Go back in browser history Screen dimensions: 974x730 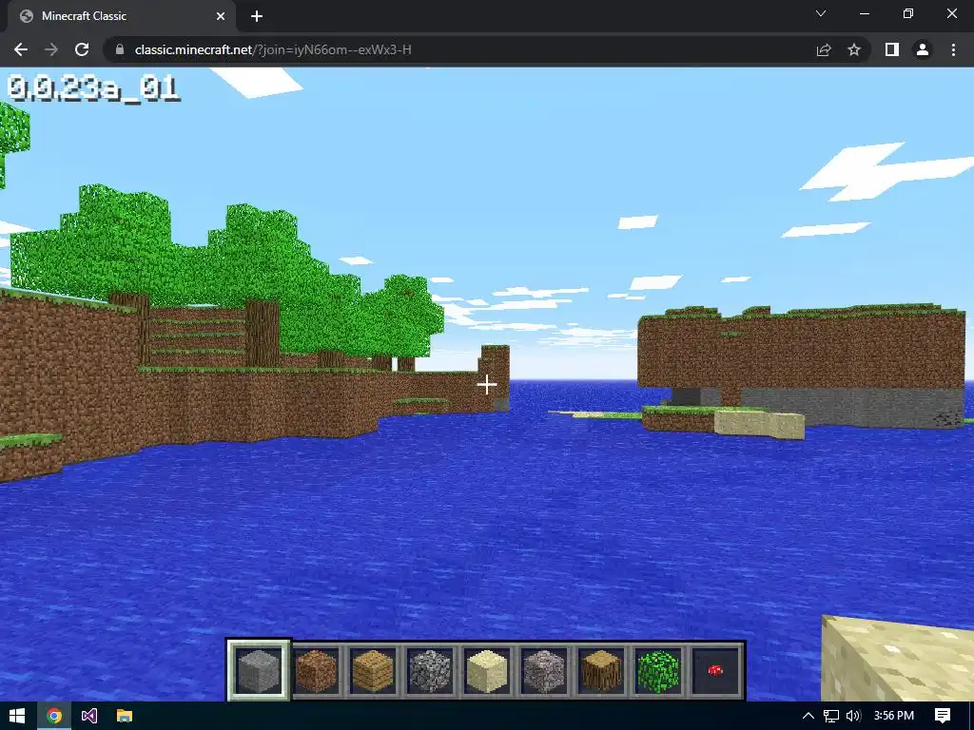(21, 49)
